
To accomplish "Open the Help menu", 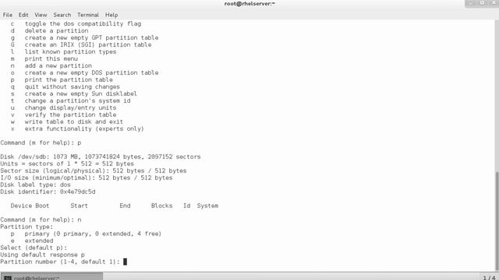I will (x=111, y=15).
